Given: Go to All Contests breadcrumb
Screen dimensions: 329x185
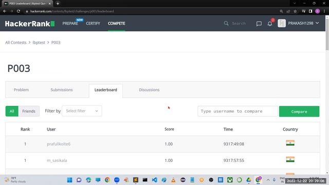Looking at the screenshot, I should (x=16, y=42).
